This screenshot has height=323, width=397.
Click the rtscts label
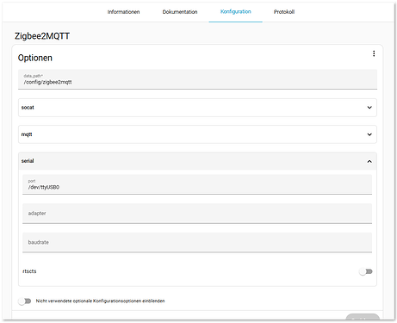tap(29, 271)
